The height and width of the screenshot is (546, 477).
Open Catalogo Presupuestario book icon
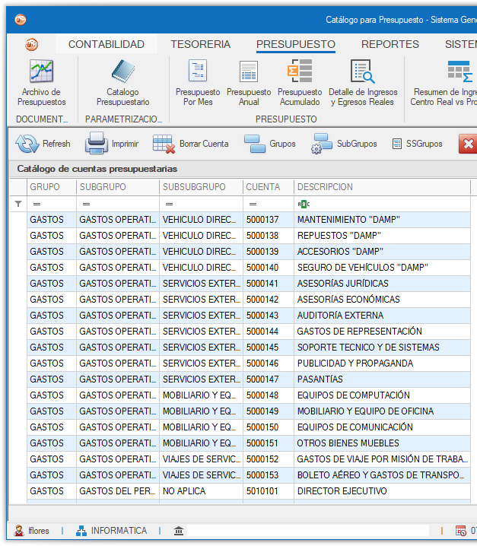click(x=123, y=71)
